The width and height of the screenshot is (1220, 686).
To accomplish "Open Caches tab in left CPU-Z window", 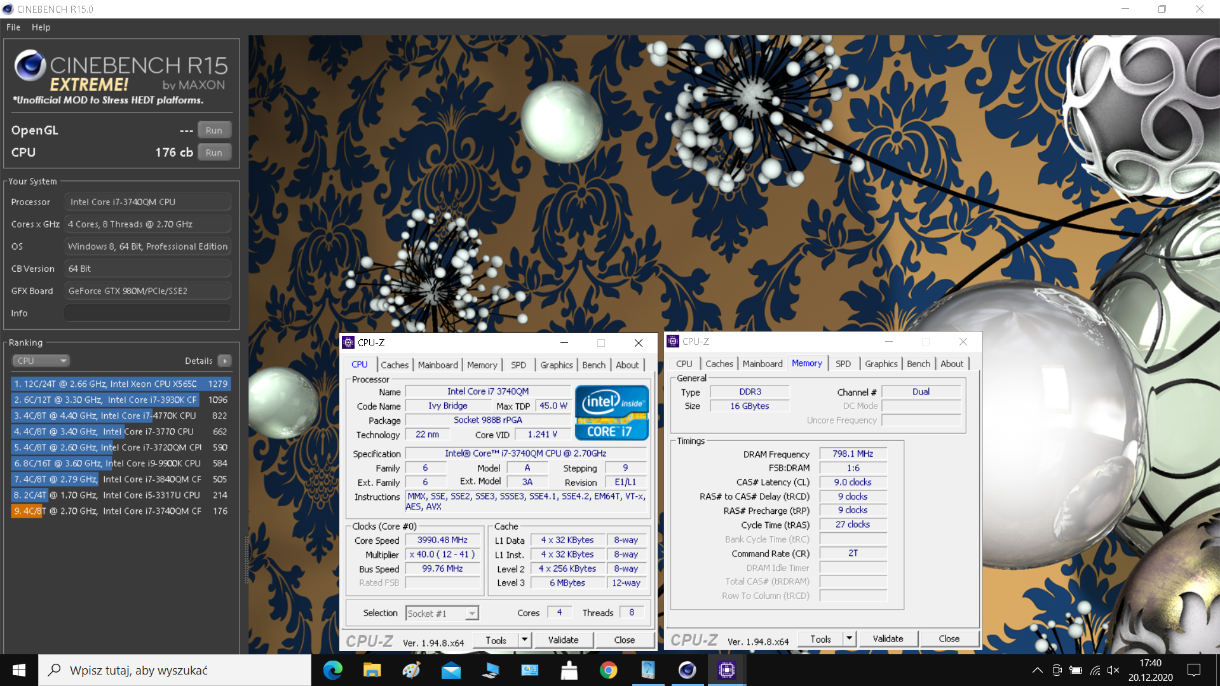I will [395, 365].
